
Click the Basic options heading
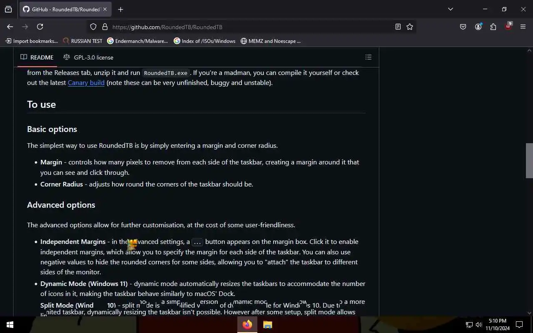click(52, 129)
